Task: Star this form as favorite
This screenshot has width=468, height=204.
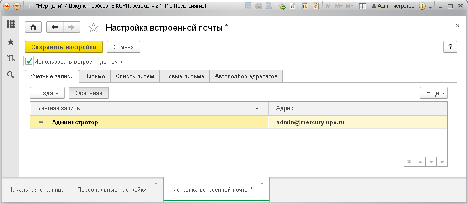Action: 93,28
